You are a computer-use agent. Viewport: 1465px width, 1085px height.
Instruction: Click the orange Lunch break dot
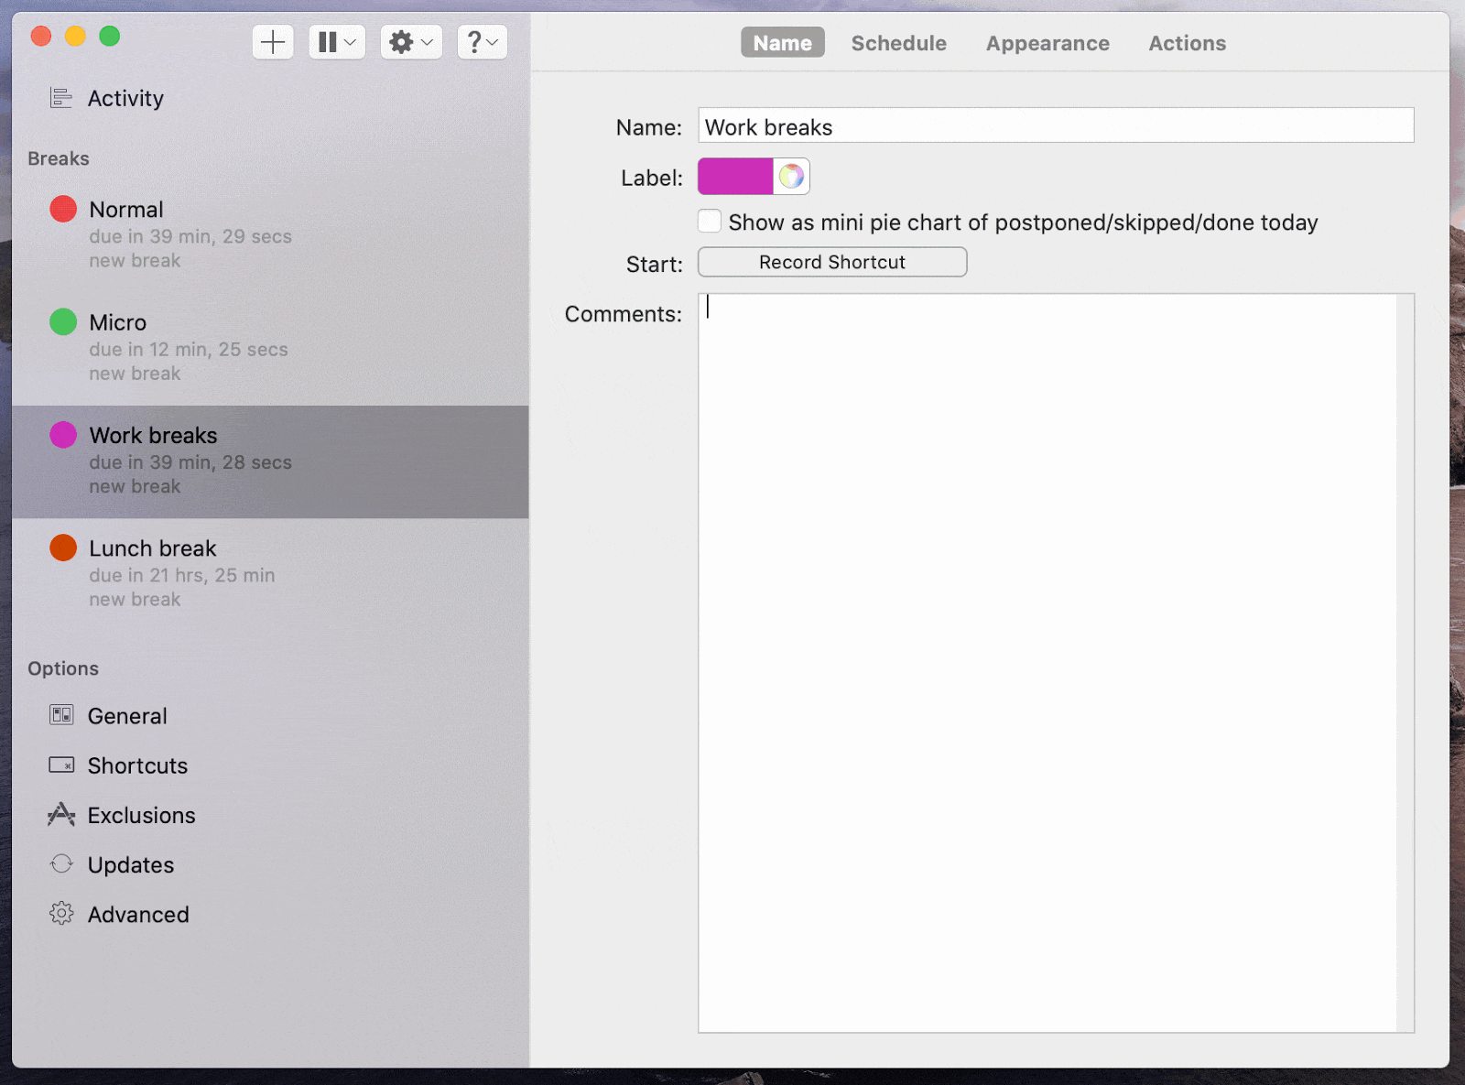point(63,548)
